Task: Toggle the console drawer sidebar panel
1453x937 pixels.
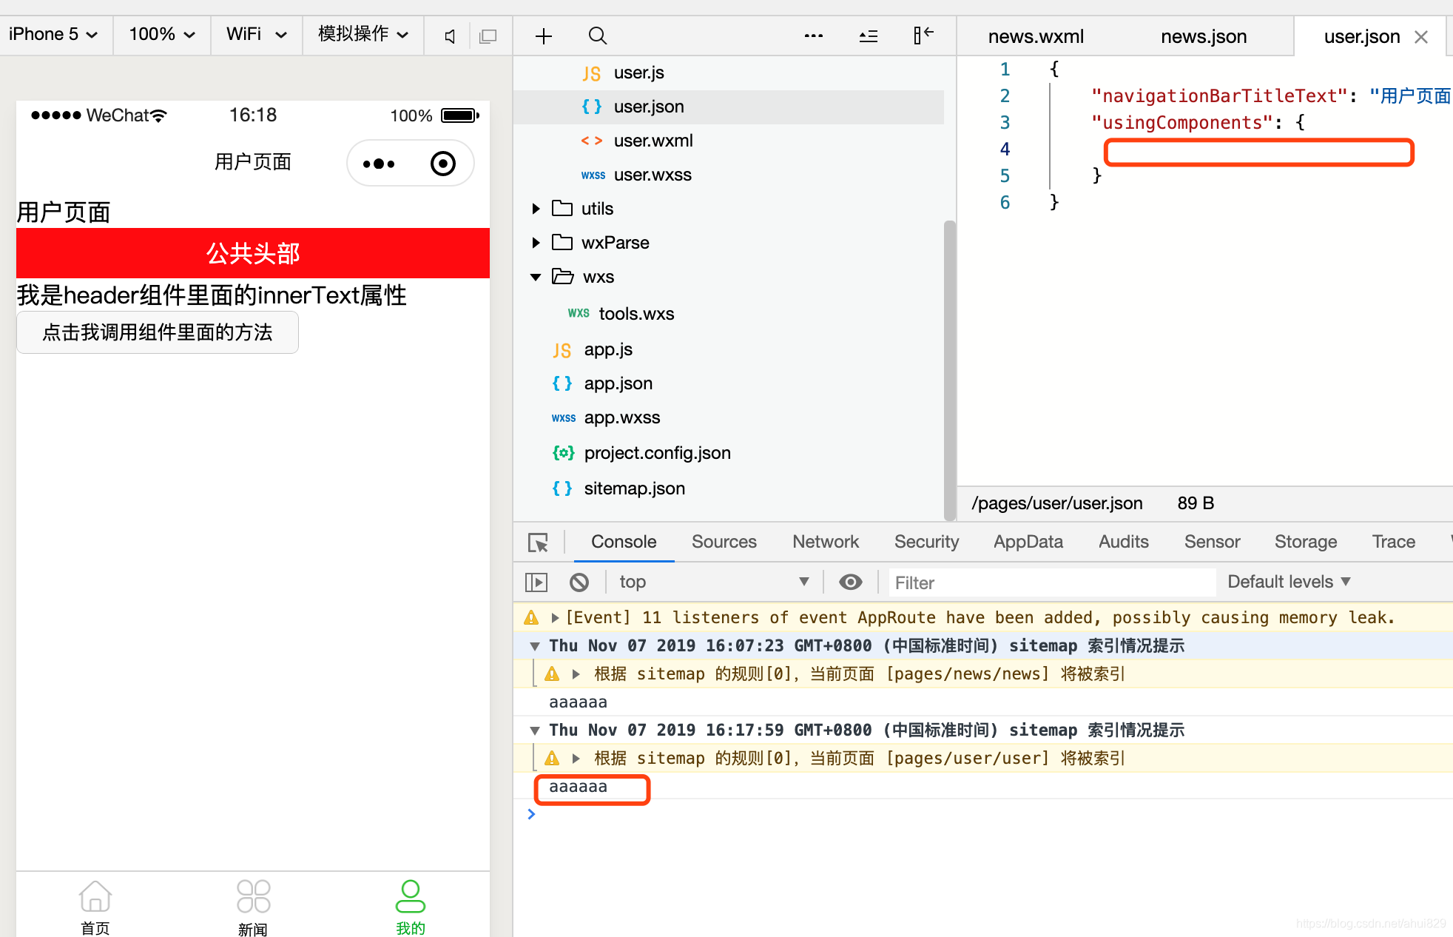Action: (x=536, y=582)
